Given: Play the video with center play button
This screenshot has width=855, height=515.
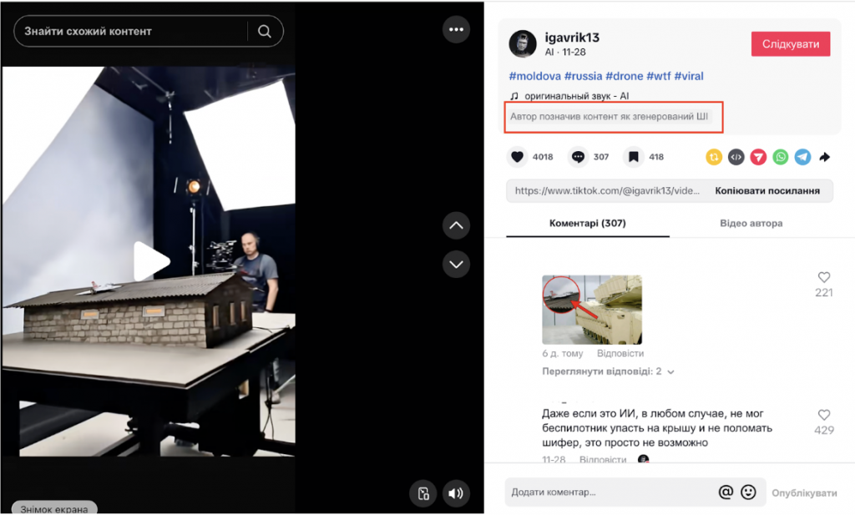Looking at the screenshot, I should click(150, 262).
